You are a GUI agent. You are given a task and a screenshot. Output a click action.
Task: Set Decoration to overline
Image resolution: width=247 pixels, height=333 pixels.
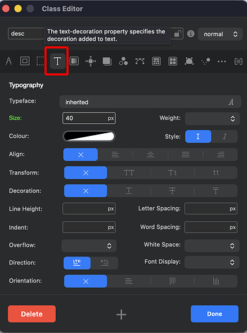[x=216, y=190]
